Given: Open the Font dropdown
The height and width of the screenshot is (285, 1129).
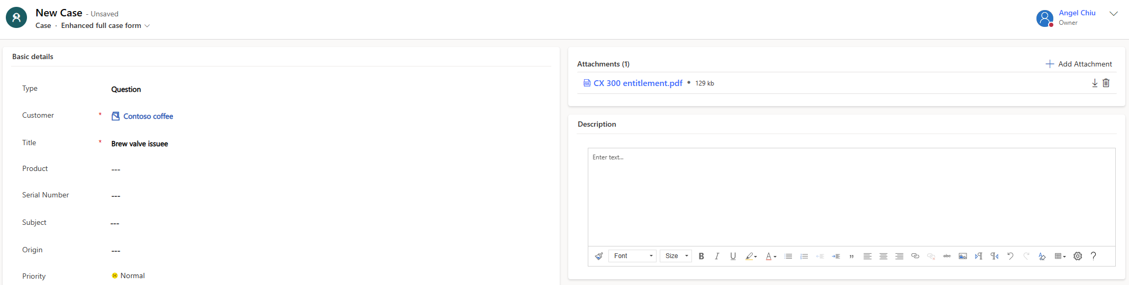Looking at the screenshot, I should [x=632, y=256].
